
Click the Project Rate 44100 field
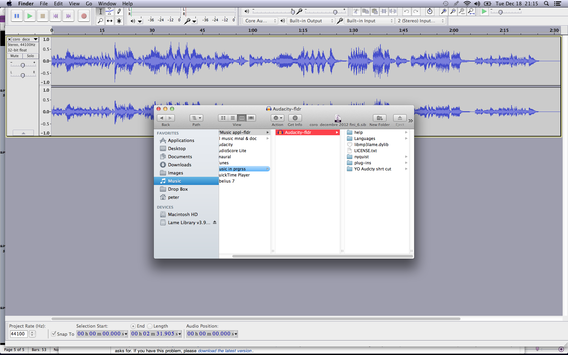click(x=18, y=334)
